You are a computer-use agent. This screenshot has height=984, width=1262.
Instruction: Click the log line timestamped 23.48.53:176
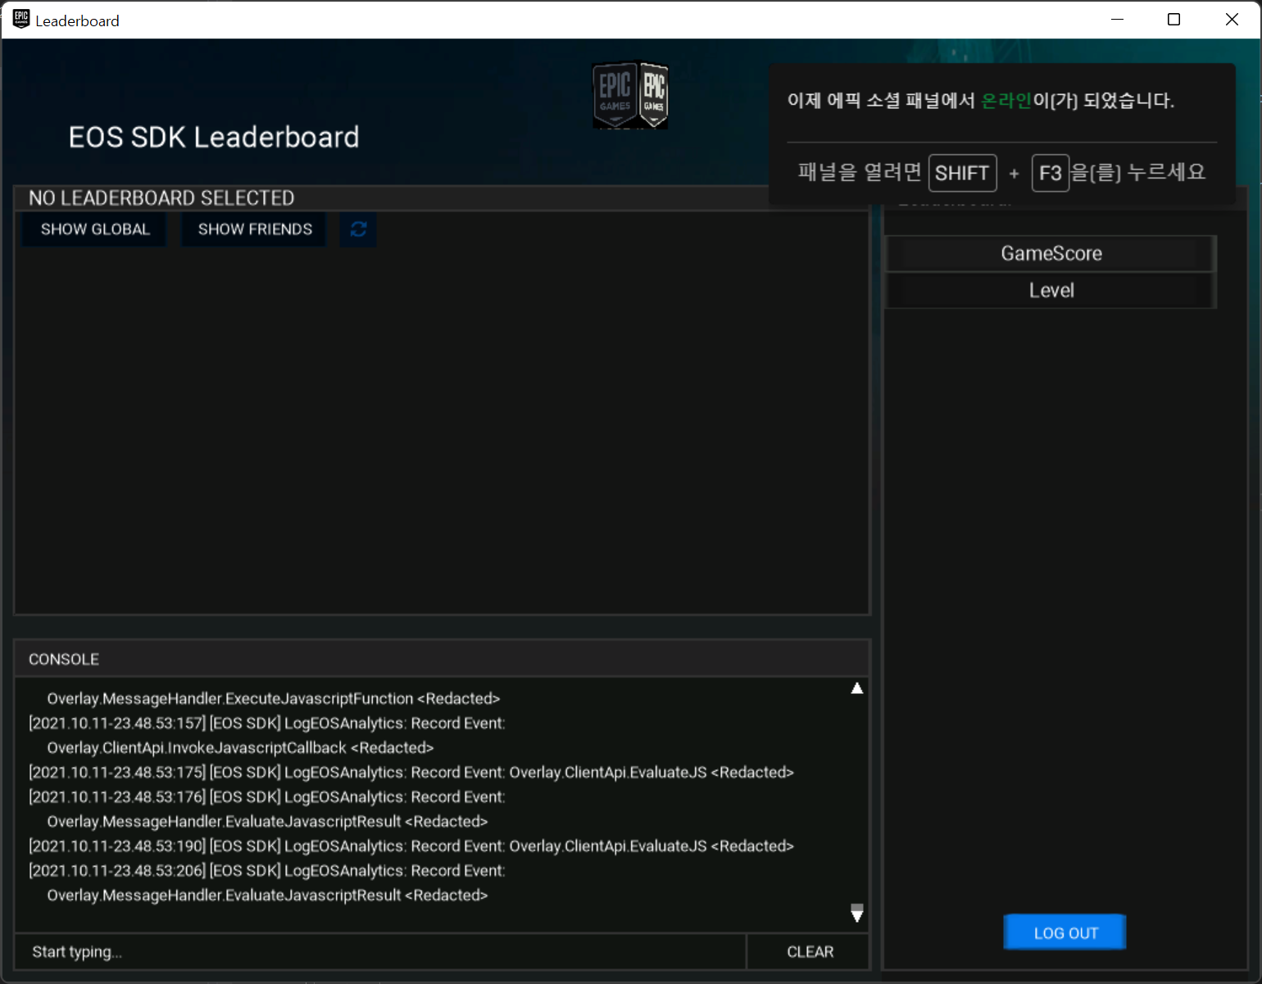[x=267, y=797]
